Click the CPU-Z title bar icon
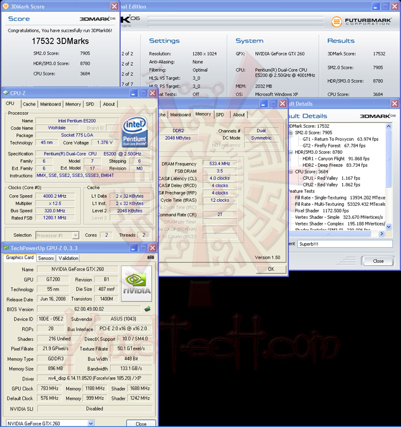Screen dimensions: 401x427 [x=6, y=93]
